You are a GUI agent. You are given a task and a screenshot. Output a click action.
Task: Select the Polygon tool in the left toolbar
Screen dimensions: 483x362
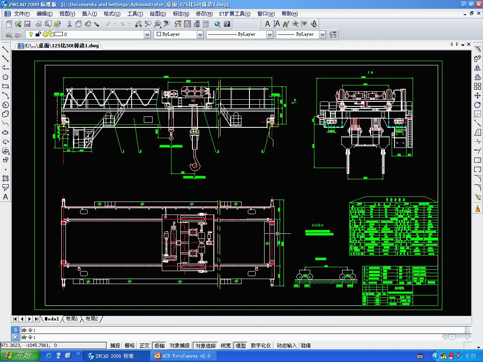[5, 77]
